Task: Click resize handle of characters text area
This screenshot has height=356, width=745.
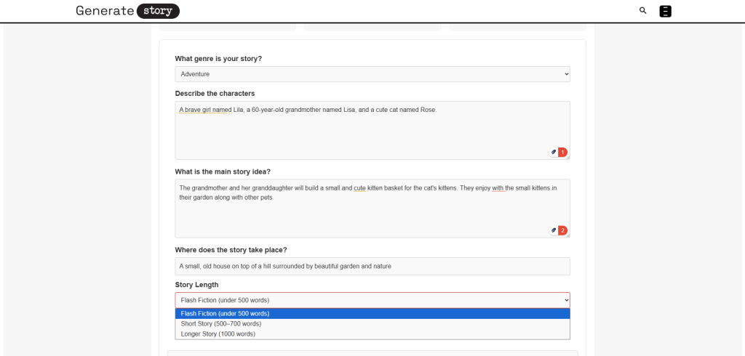Action: click(567, 157)
